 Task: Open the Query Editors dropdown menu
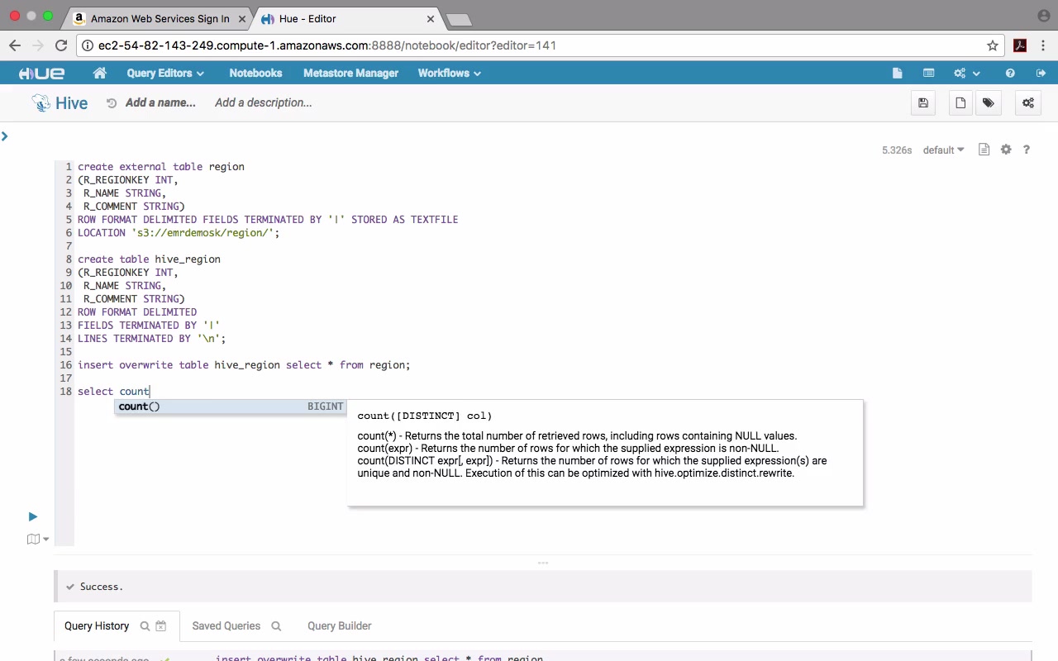pyautogui.click(x=164, y=74)
